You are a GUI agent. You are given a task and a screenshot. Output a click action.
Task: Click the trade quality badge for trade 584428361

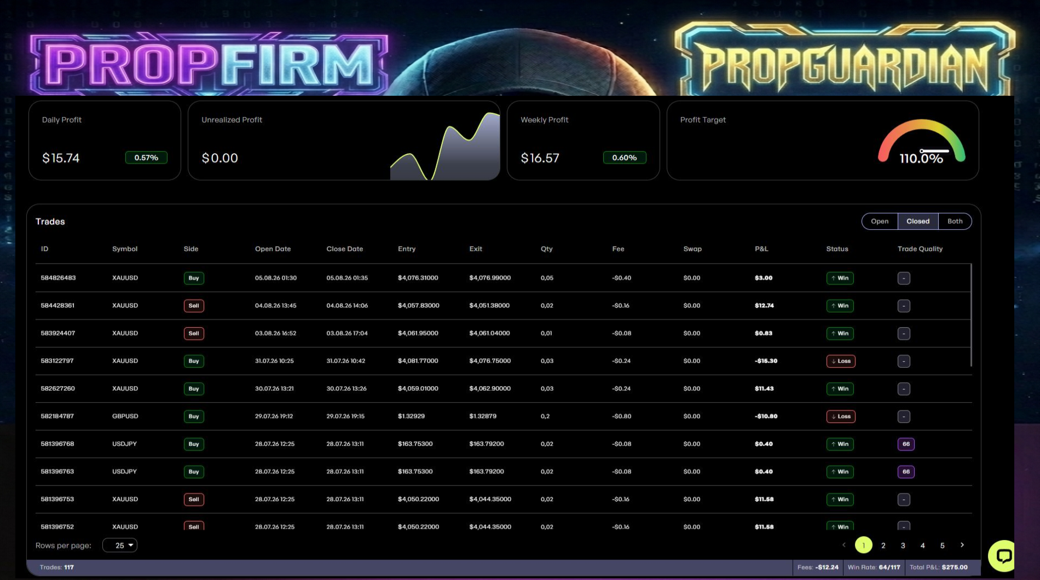tap(904, 306)
